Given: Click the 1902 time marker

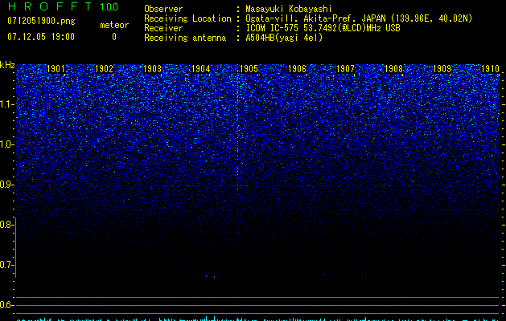Looking at the screenshot, I should point(104,69).
